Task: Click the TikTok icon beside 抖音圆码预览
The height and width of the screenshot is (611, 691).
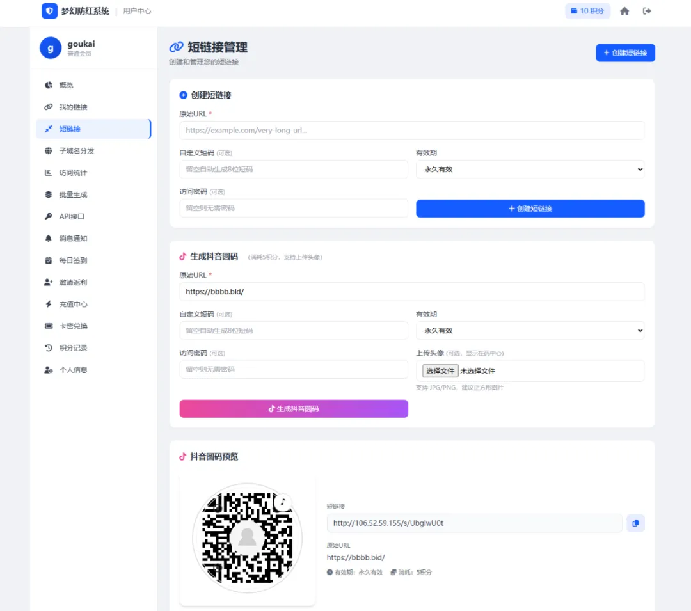Action: [182, 456]
